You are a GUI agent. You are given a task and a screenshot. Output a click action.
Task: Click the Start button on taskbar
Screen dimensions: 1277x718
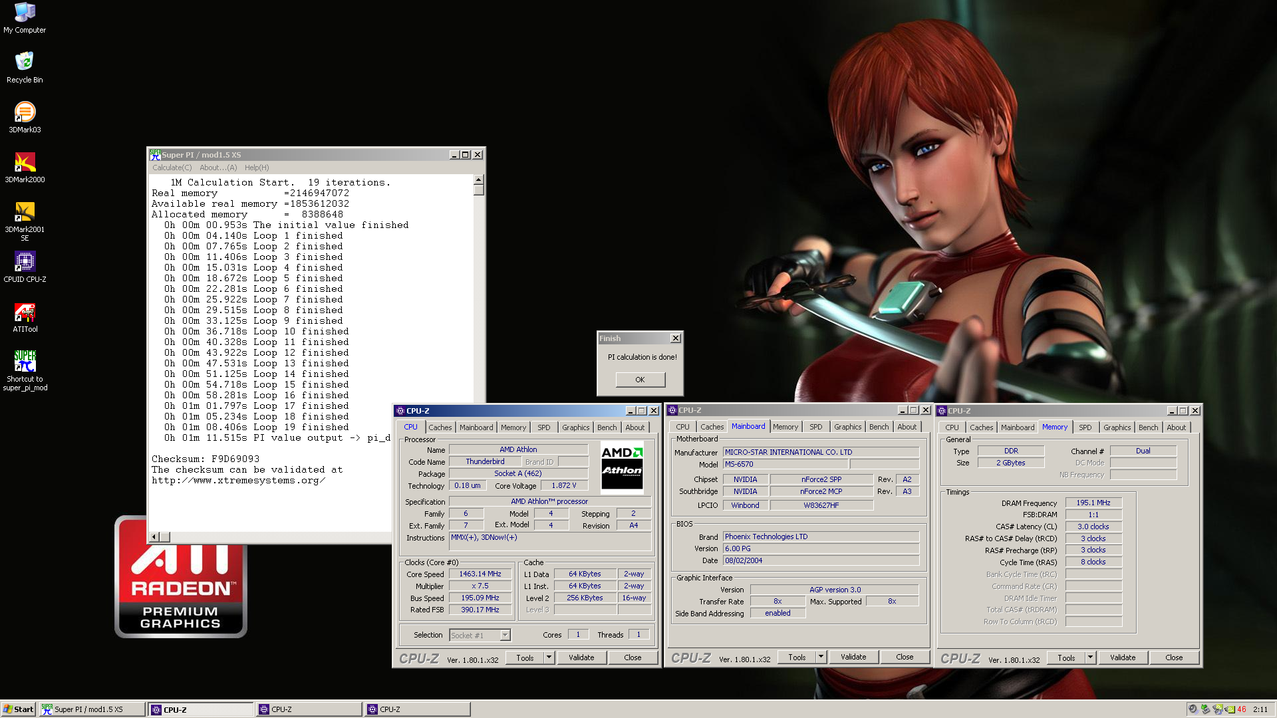18,709
